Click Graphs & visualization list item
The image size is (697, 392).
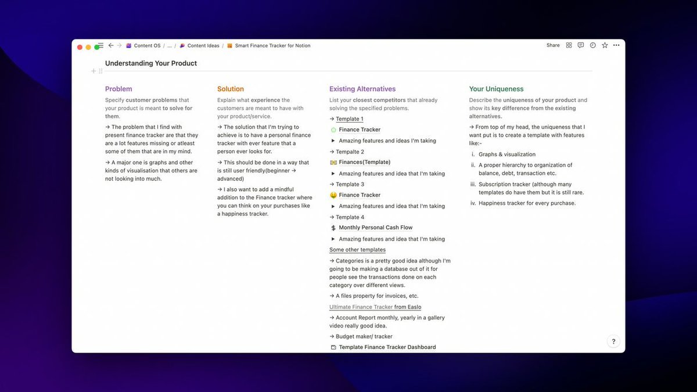[507, 154]
